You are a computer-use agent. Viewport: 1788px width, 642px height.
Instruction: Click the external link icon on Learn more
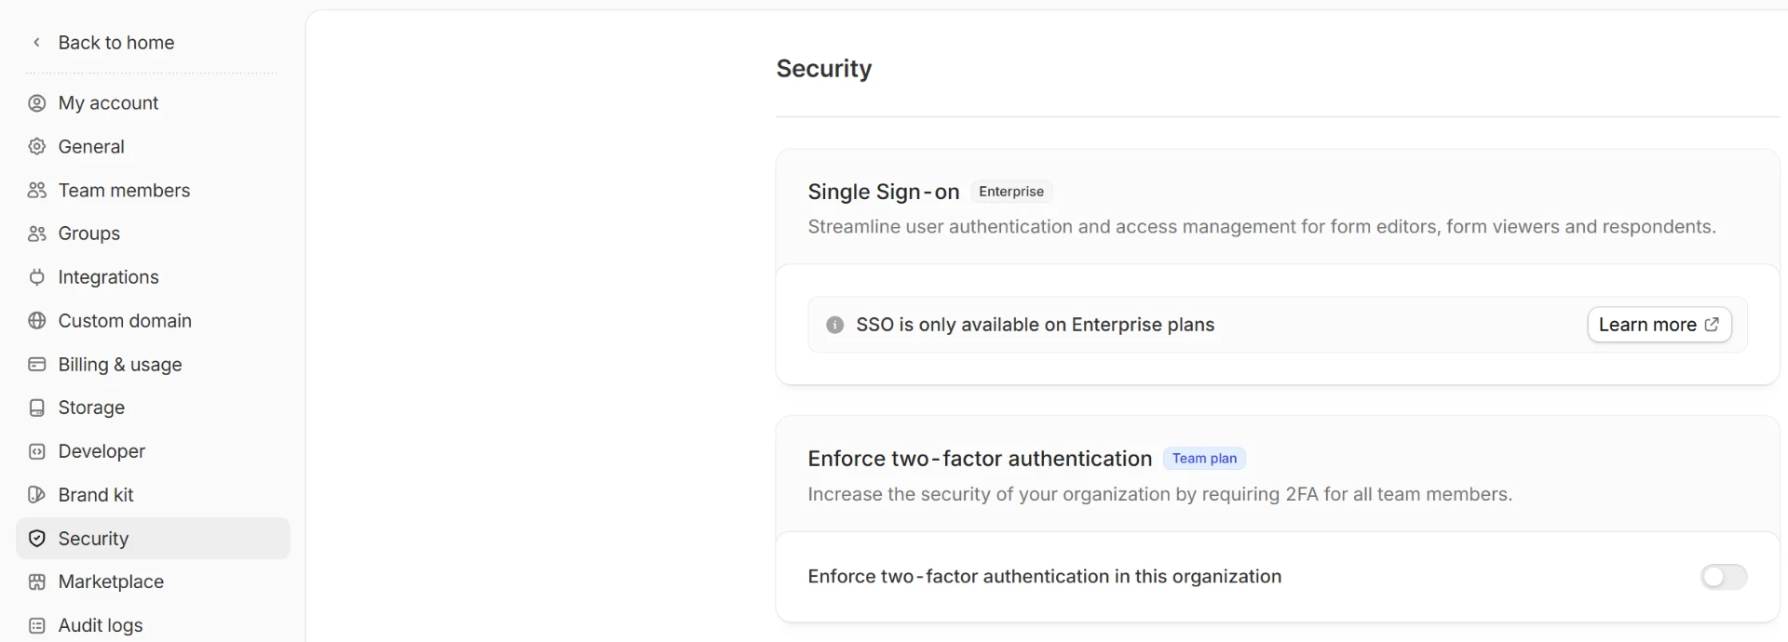coord(1712,325)
